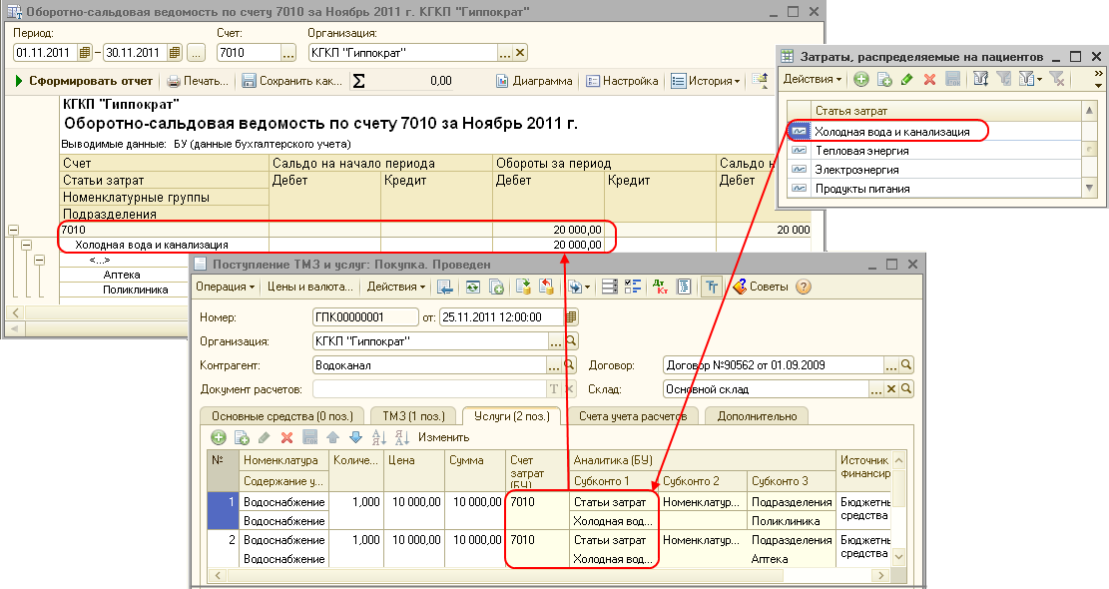Screen dimensions: 1109x589
Task: Collapse the 7010 account row in report
Action: click(x=12, y=230)
